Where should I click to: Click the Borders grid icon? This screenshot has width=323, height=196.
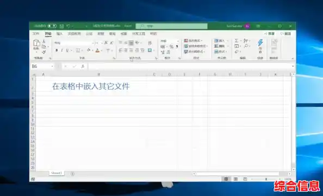click(x=78, y=50)
